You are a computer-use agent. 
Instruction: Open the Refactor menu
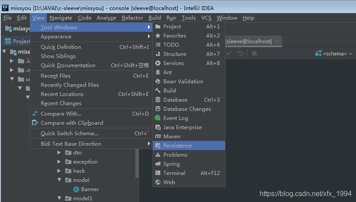132,17
